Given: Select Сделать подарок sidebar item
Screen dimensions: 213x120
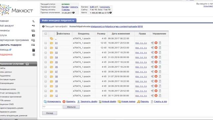Looking at the screenshot, I should [x=11, y=45].
